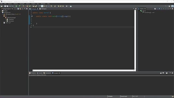
Task: Open the Run menu
Action: (38, 4)
